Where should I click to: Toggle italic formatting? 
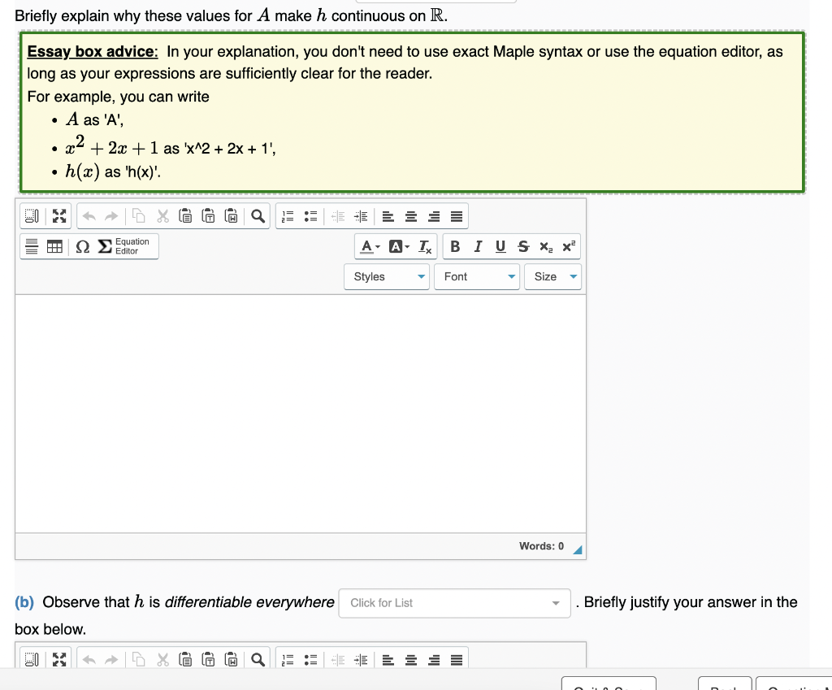(x=478, y=246)
